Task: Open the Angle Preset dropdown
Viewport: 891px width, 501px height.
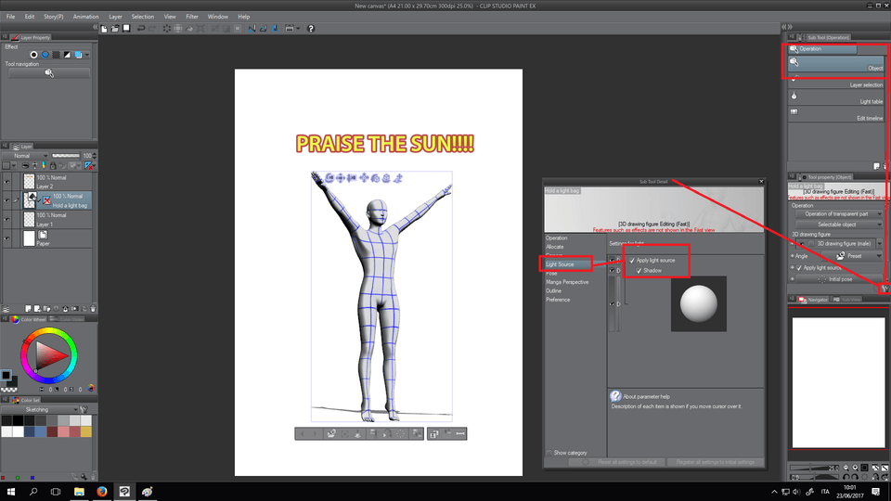Action: 854,256
